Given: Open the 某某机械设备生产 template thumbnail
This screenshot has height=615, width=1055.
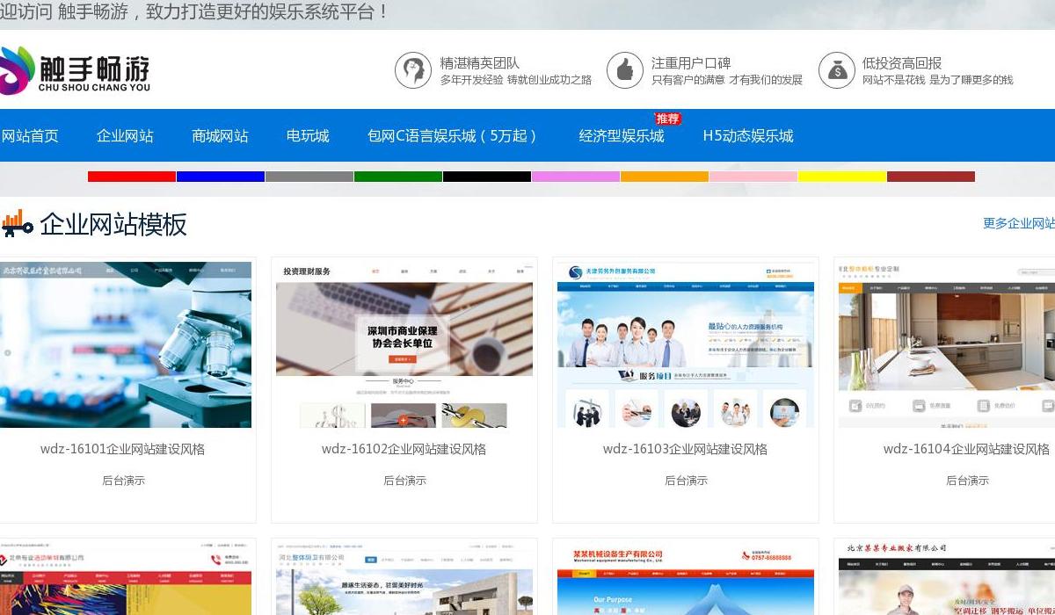Looking at the screenshot, I should pos(686,579).
